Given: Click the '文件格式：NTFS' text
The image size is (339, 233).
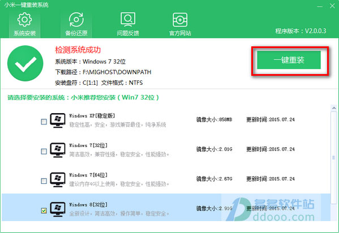Looking at the screenshot, I should click(x=122, y=83).
